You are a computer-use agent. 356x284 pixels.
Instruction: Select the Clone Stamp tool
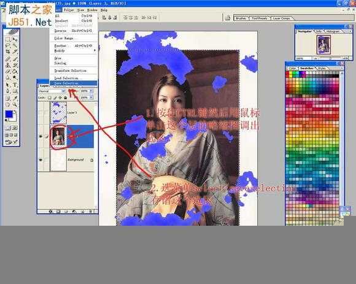pyautogui.click(x=8, y=66)
